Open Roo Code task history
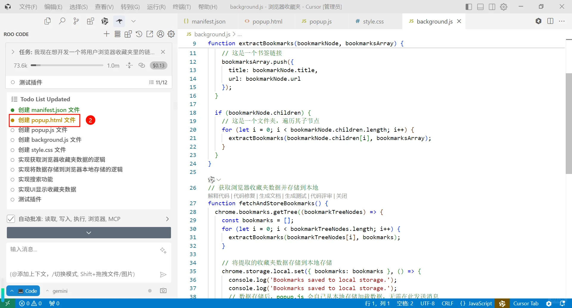 139,34
